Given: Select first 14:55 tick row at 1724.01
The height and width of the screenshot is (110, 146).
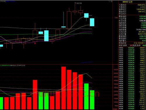Looking at the screenshot, I should coord(132,48).
